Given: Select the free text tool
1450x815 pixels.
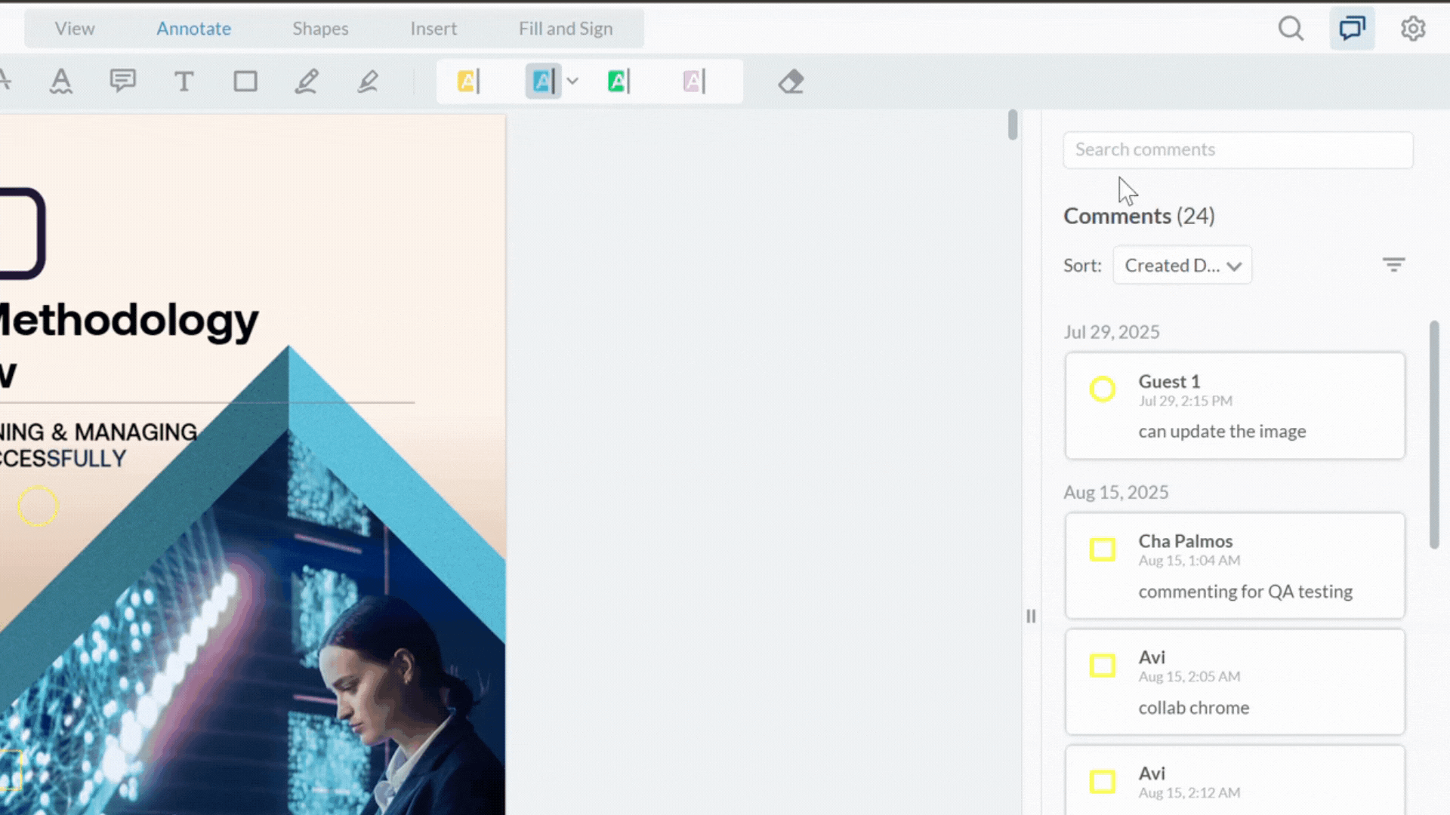Looking at the screenshot, I should click(184, 81).
